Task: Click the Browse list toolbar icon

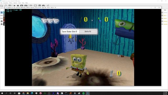Action: (10, 6)
